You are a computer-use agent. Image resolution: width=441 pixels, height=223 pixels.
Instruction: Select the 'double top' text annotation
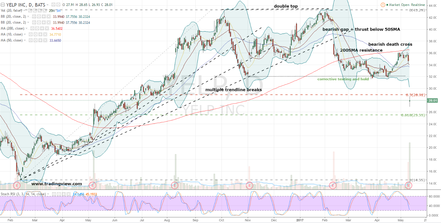286,6
